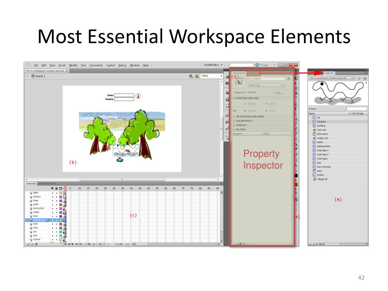388x291 pixels.
Task: Click the New Library Panel icon
Action: [x=365, y=78]
